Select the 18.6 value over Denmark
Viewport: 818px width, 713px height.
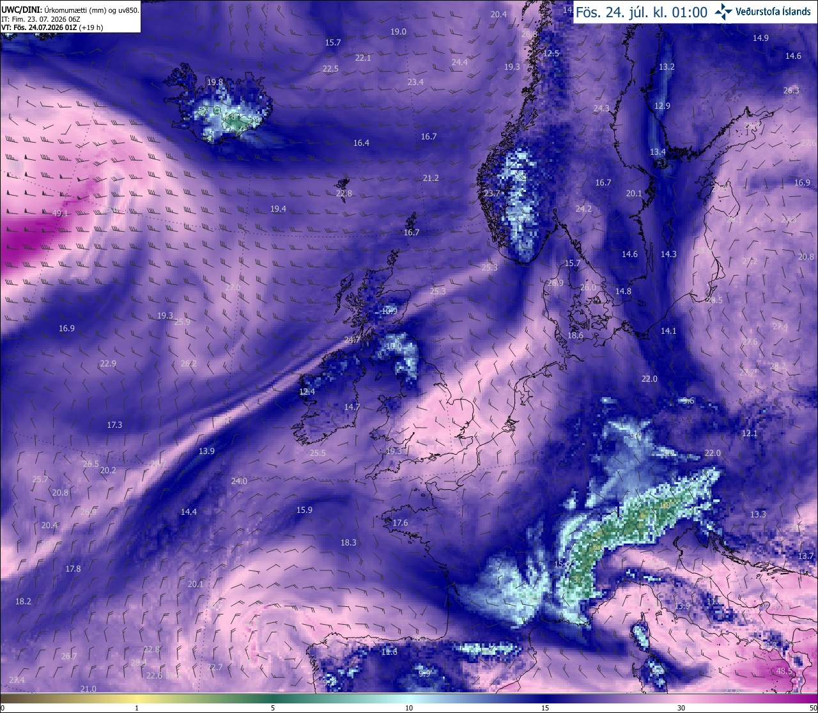click(x=575, y=335)
